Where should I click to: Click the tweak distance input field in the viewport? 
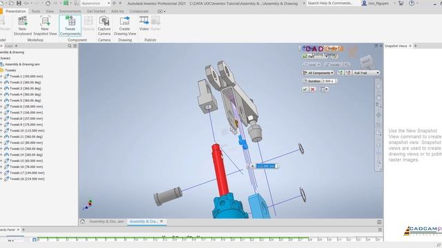[x=266, y=166]
